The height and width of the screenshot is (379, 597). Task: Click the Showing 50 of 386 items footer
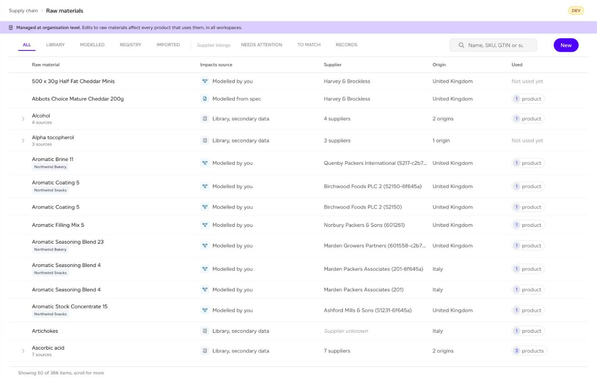61,373
